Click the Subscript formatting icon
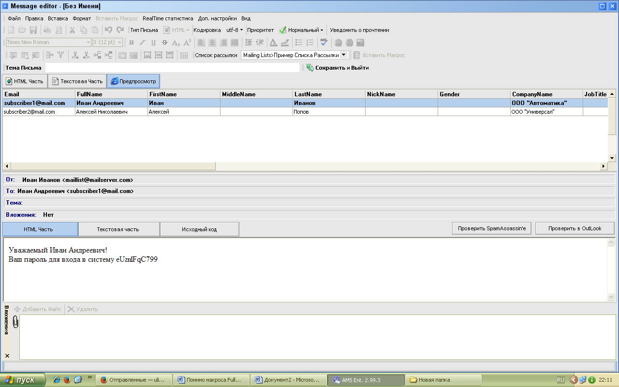The width and height of the screenshot is (619, 387). point(176,43)
